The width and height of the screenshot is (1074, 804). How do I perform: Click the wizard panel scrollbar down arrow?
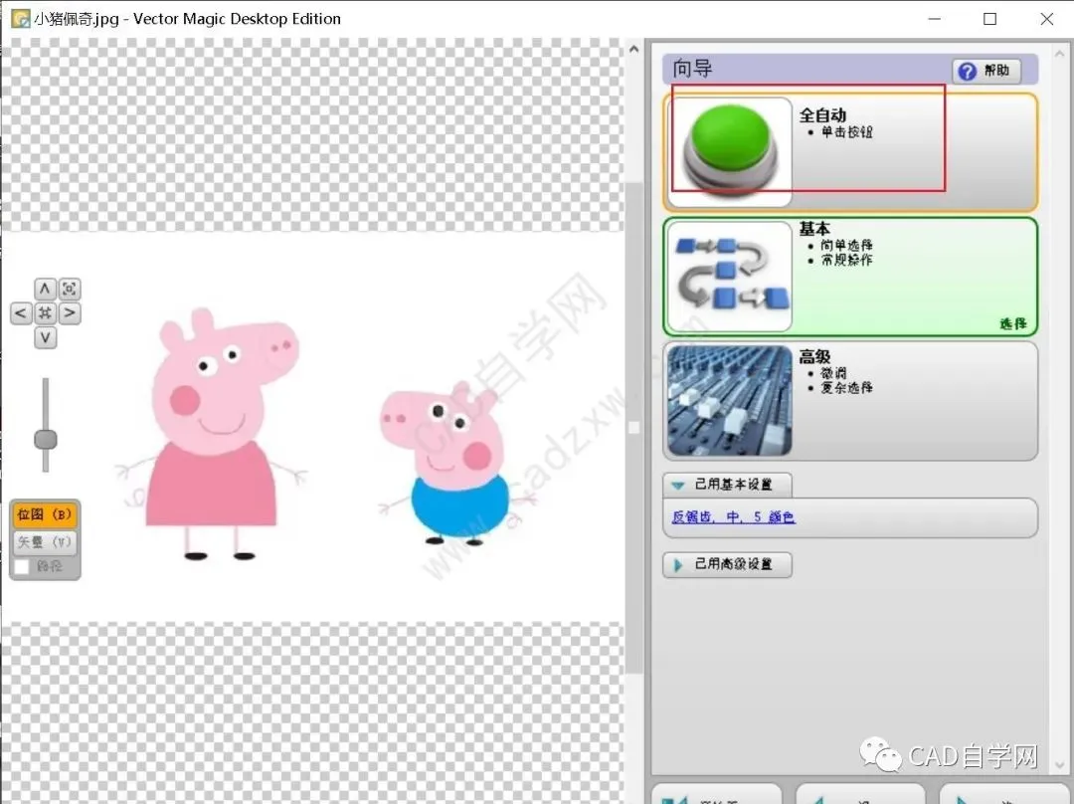pyautogui.click(x=1062, y=765)
